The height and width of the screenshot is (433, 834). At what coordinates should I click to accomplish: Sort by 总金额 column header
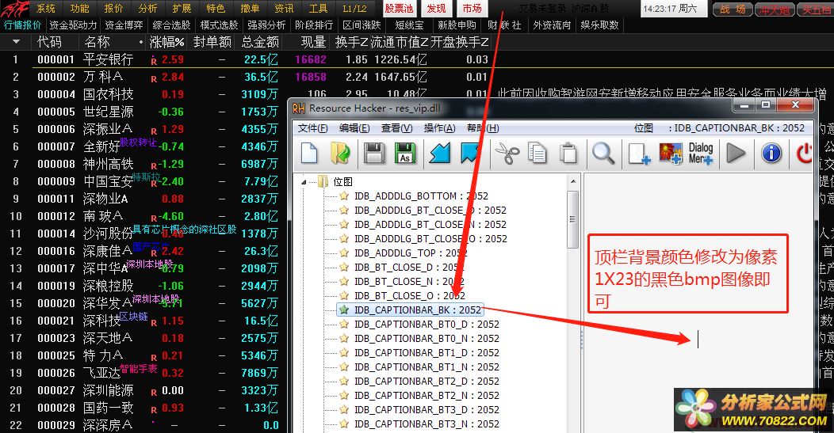259,41
